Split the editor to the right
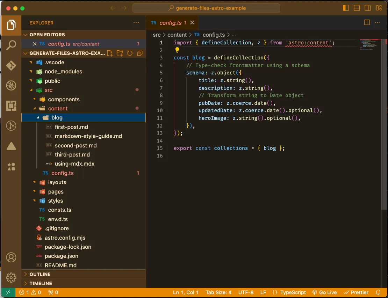Screen dimensions: 388x298 [x=367, y=22]
